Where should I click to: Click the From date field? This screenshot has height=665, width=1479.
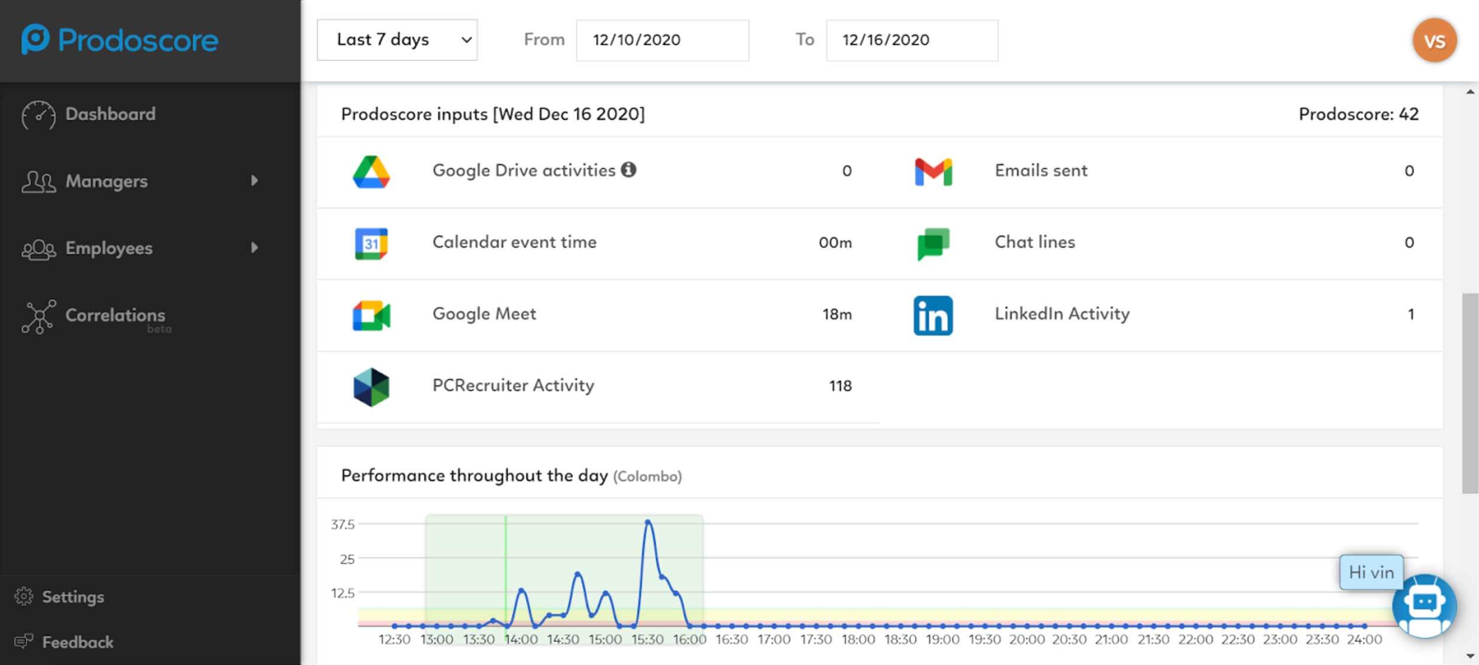point(663,40)
